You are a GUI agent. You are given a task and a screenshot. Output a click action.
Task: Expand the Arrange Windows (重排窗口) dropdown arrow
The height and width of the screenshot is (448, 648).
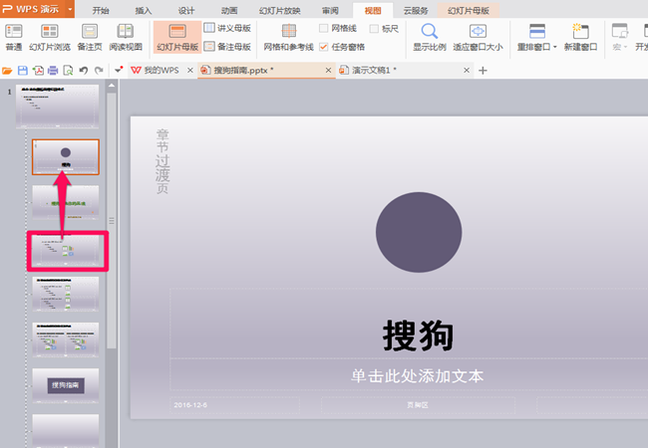tap(555, 47)
